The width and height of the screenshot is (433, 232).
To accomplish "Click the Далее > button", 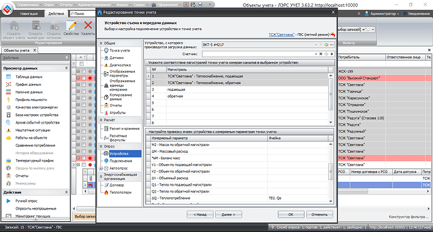I will 228,214.
